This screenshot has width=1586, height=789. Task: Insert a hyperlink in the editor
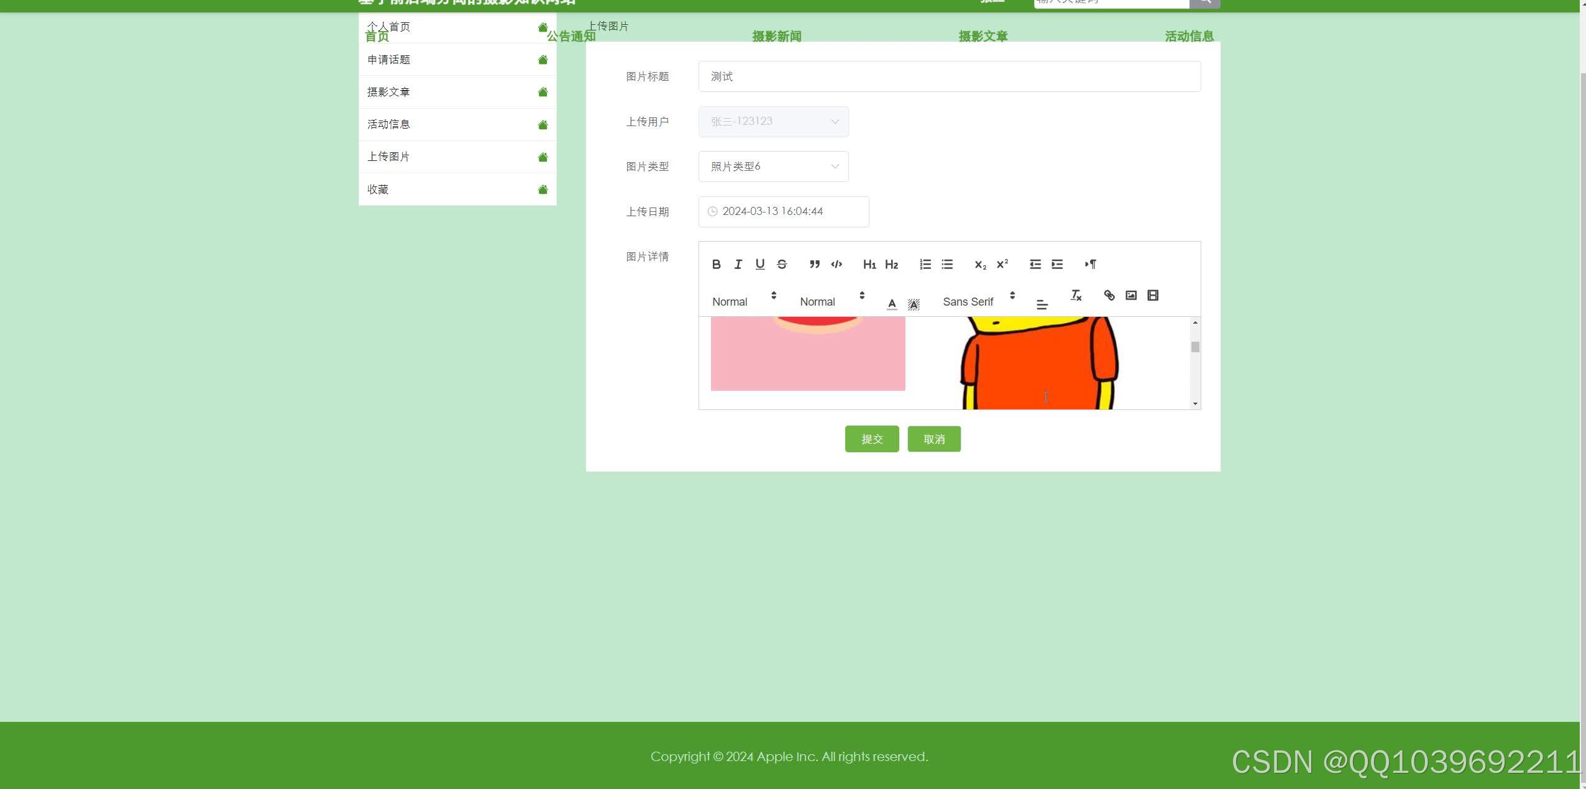pyautogui.click(x=1109, y=295)
